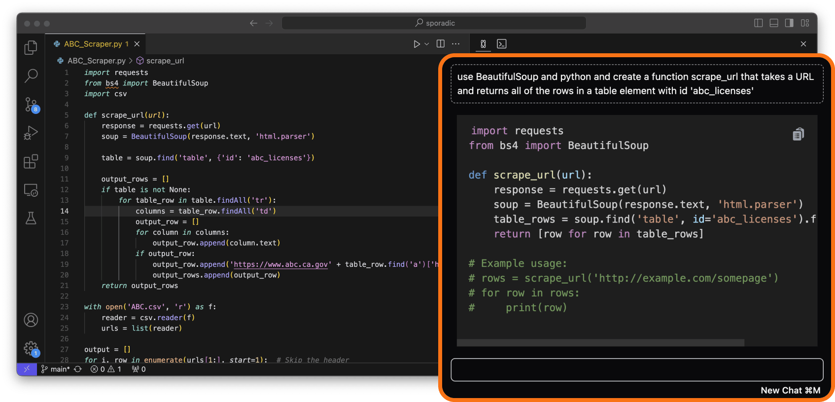Click the main* branch in status bar
This screenshot has width=835, height=402.
[x=55, y=369]
